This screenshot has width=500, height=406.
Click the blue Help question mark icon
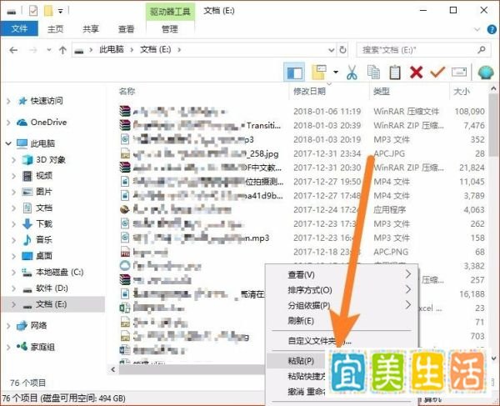(x=492, y=29)
